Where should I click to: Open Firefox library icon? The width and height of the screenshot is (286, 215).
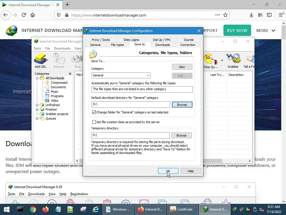click(x=260, y=15)
